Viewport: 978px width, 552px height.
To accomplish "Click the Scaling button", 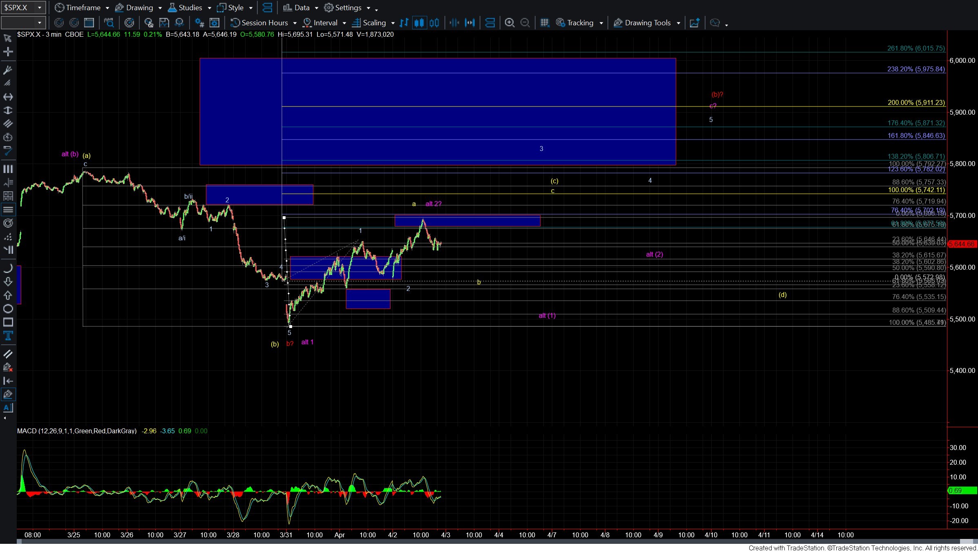I will click(374, 23).
